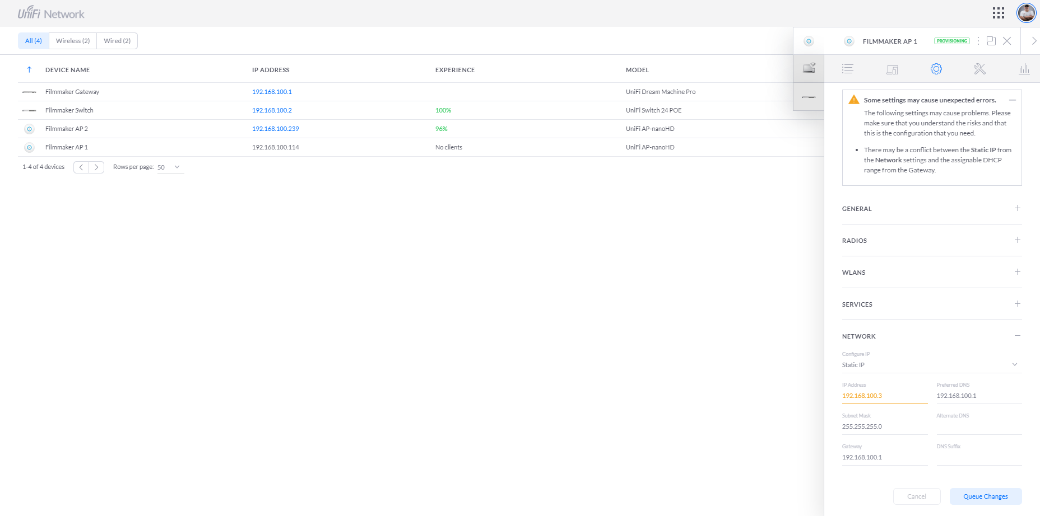Open the device Config gear tab
The width and height of the screenshot is (1040, 516).
click(x=936, y=69)
